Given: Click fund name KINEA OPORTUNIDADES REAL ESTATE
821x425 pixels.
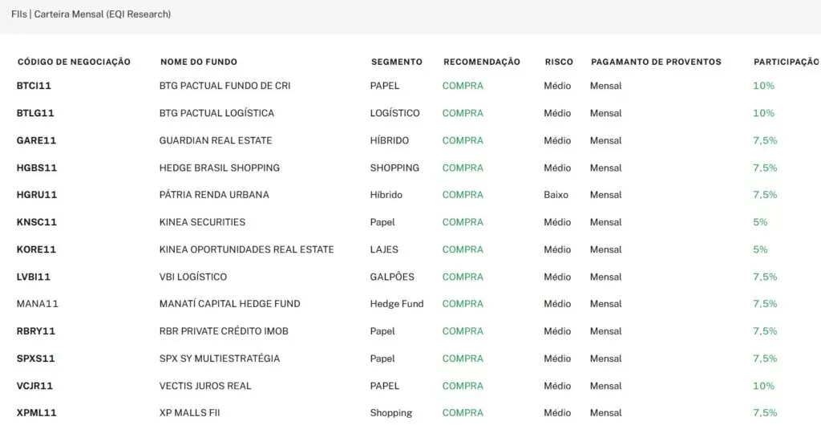Looking at the screenshot, I should (x=247, y=249).
